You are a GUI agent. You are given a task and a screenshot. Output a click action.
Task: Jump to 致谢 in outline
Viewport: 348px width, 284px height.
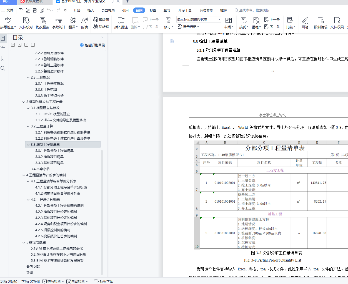click(x=30, y=273)
